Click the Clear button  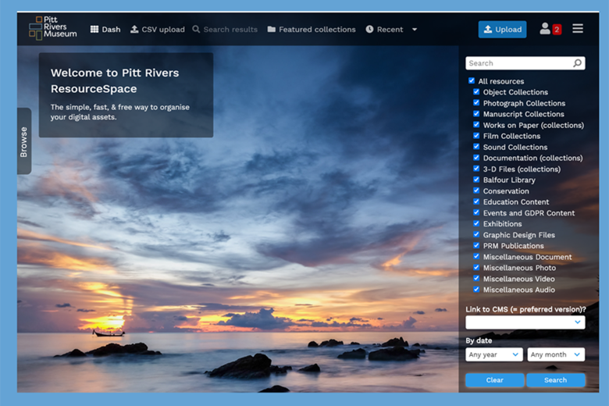click(x=495, y=380)
